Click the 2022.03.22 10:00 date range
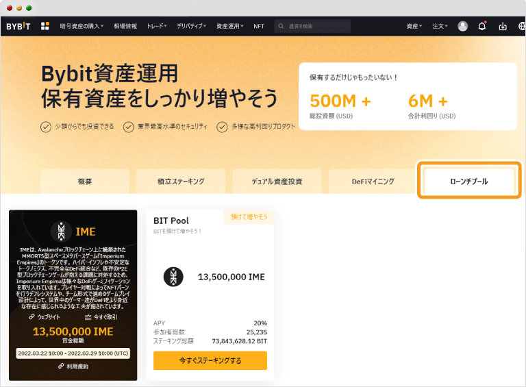This screenshot has width=526, height=387. pyautogui.click(x=73, y=353)
